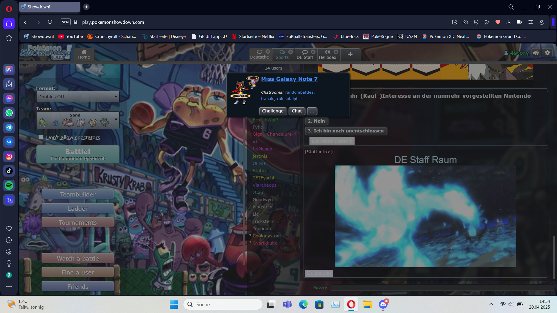This screenshot has width=557, height=313.
Task: Click Watch a battle button
Action: coord(78,258)
